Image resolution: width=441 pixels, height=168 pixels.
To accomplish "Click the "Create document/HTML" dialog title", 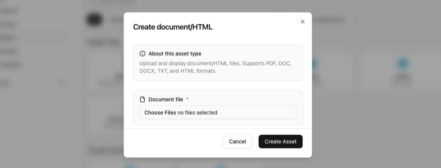I will [x=173, y=27].
